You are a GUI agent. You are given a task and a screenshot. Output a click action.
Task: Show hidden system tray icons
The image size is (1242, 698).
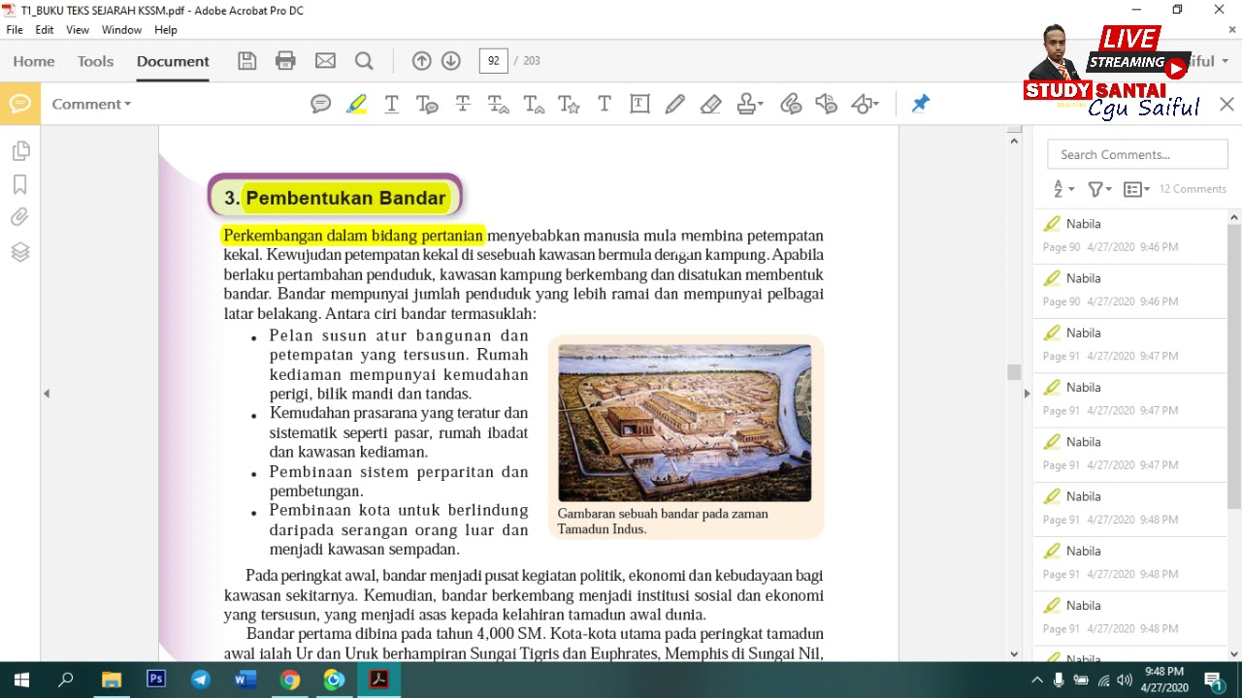coord(1037,680)
